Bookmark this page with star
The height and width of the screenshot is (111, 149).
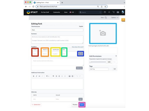click(x=105, y=6)
